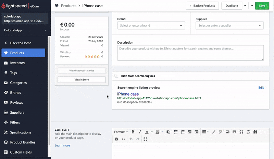Insert a video/media element

[x=235, y=132]
